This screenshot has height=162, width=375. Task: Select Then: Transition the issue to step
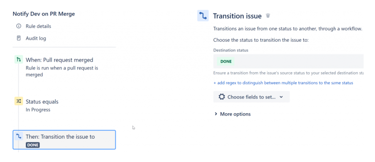coord(64,140)
